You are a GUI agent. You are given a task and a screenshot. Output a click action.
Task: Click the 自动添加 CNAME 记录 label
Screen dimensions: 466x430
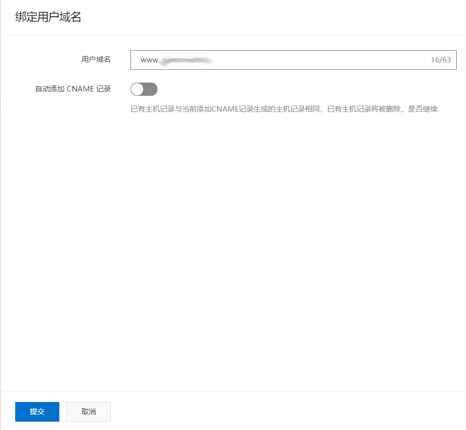(x=73, y=89)
